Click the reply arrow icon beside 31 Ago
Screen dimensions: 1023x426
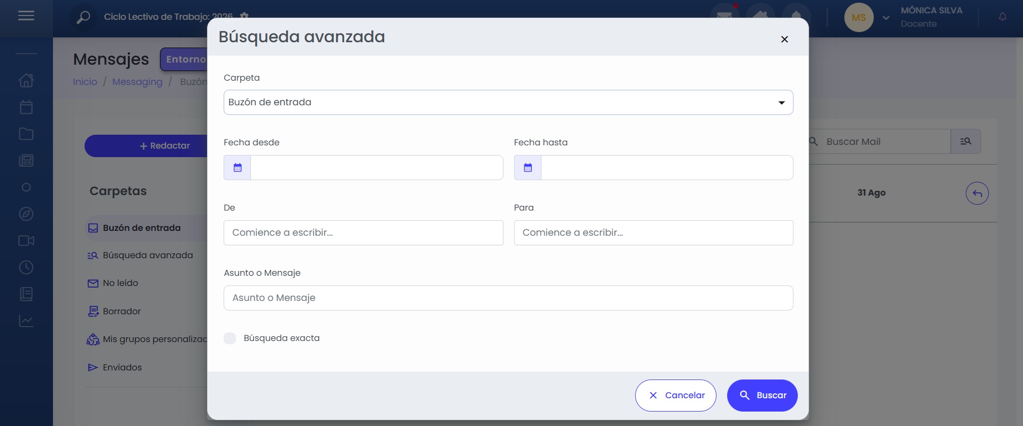click(977, 193)
